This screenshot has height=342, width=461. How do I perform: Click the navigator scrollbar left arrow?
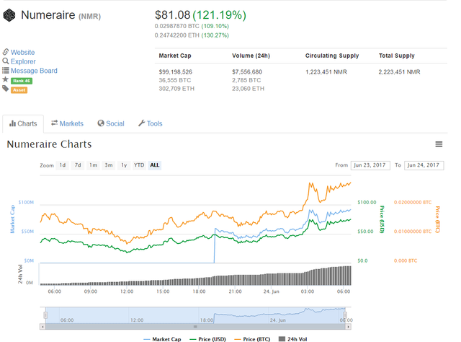click(x=42, y=327)
